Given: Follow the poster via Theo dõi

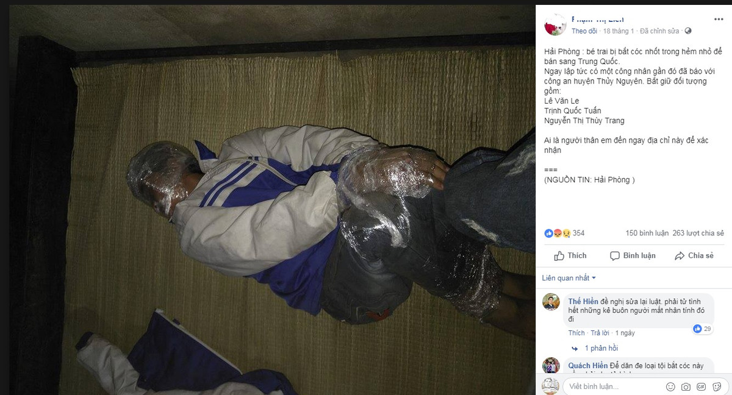Looking at the screenshot, I should (584, 30).
